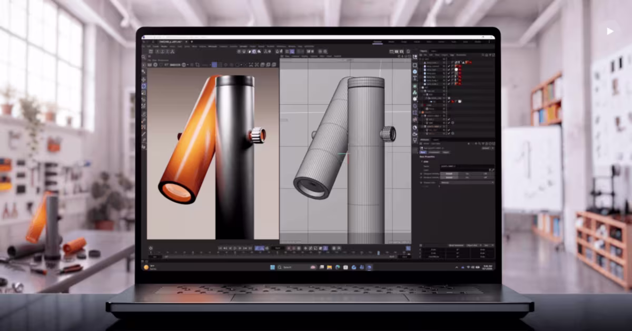This screenshot has width=632, height=331.
Task: Open the weather widget on the taskbar's left end
Action: point(150,267)
